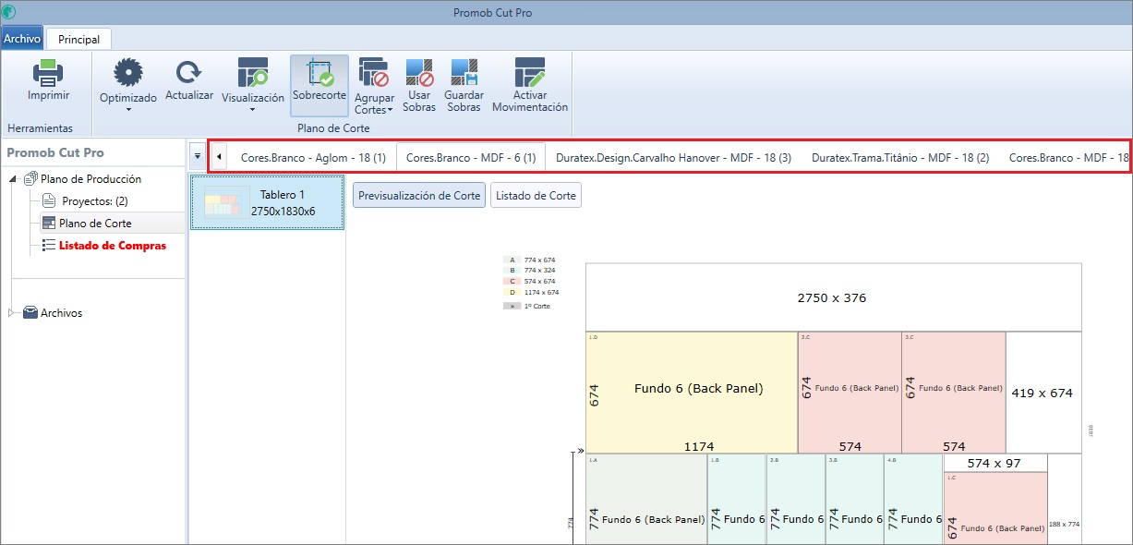Click legend entry B 774 x 324
Screen dimensions: 1133x545
531,271
